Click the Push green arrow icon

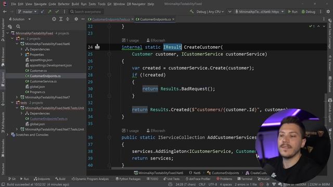(x=50, y=11)
